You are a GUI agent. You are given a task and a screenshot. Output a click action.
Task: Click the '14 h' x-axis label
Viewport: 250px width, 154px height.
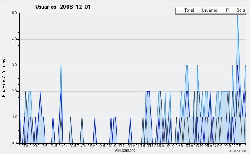pos(151,146)
